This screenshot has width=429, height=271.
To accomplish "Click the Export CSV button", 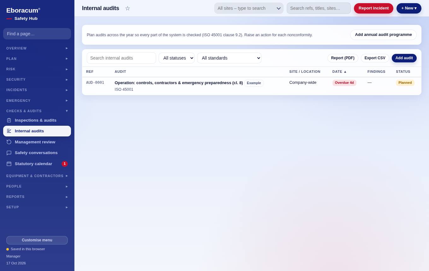I will [x=375, y=58].
